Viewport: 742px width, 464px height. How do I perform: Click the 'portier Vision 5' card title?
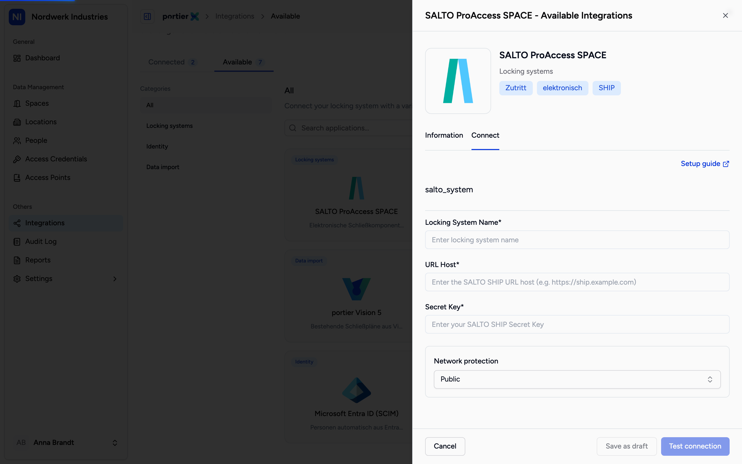click(356, 313)
